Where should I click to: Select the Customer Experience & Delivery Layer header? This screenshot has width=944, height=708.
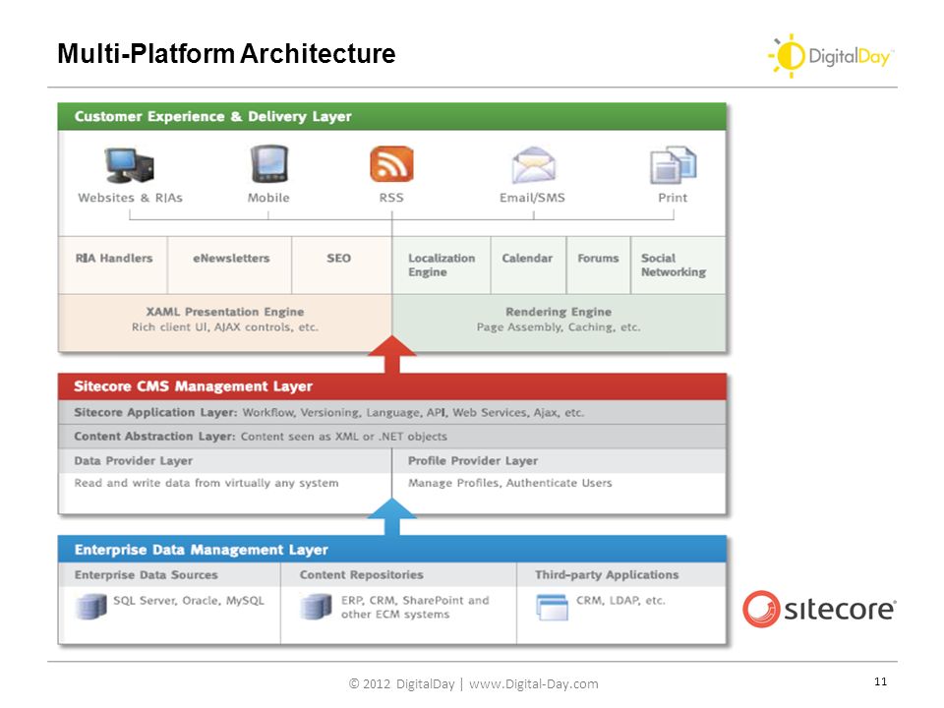[x=392, y=117]
